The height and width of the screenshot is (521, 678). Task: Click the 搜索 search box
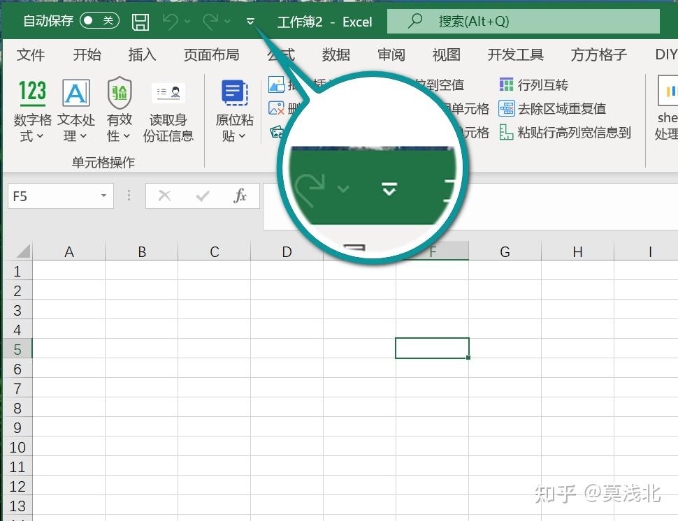(x=523, y=22)
